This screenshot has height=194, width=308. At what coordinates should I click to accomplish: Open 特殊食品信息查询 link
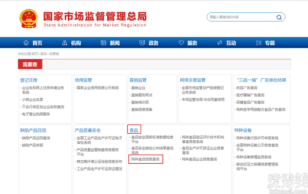(x=145, y=159)
